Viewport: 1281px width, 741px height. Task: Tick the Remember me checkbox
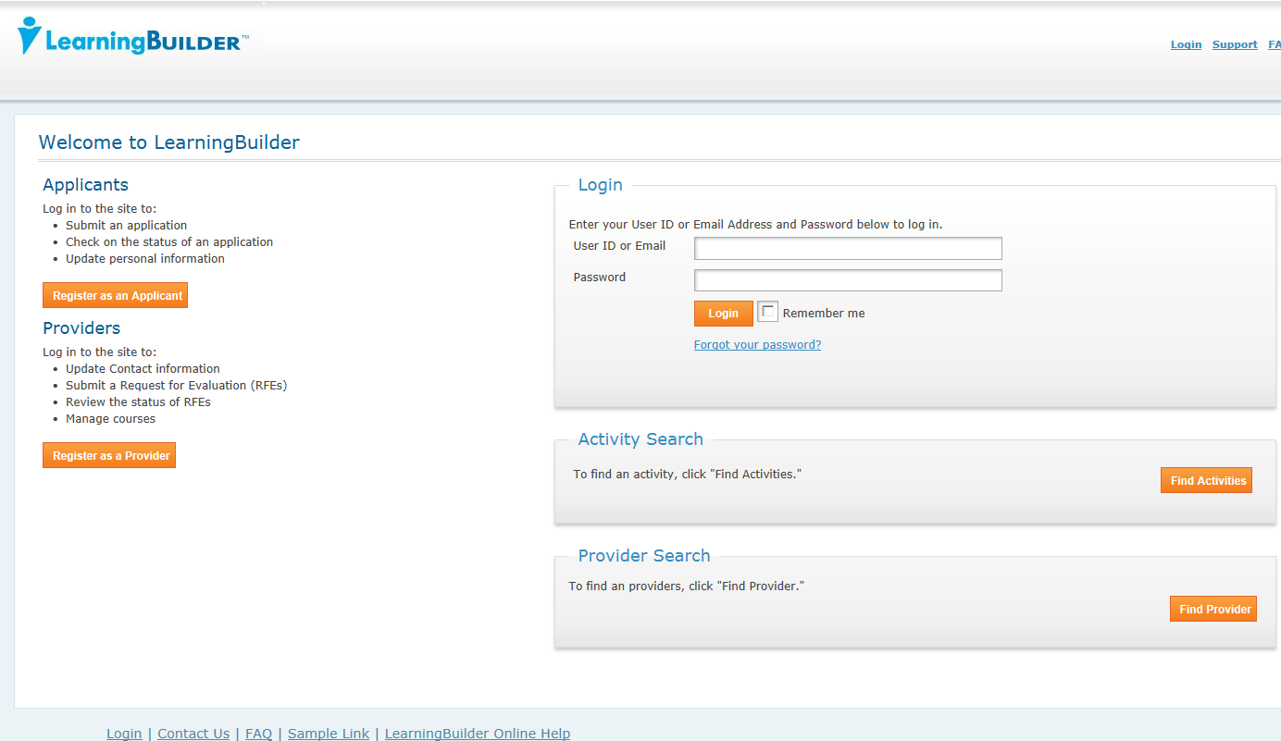click(x=768, y=313)
